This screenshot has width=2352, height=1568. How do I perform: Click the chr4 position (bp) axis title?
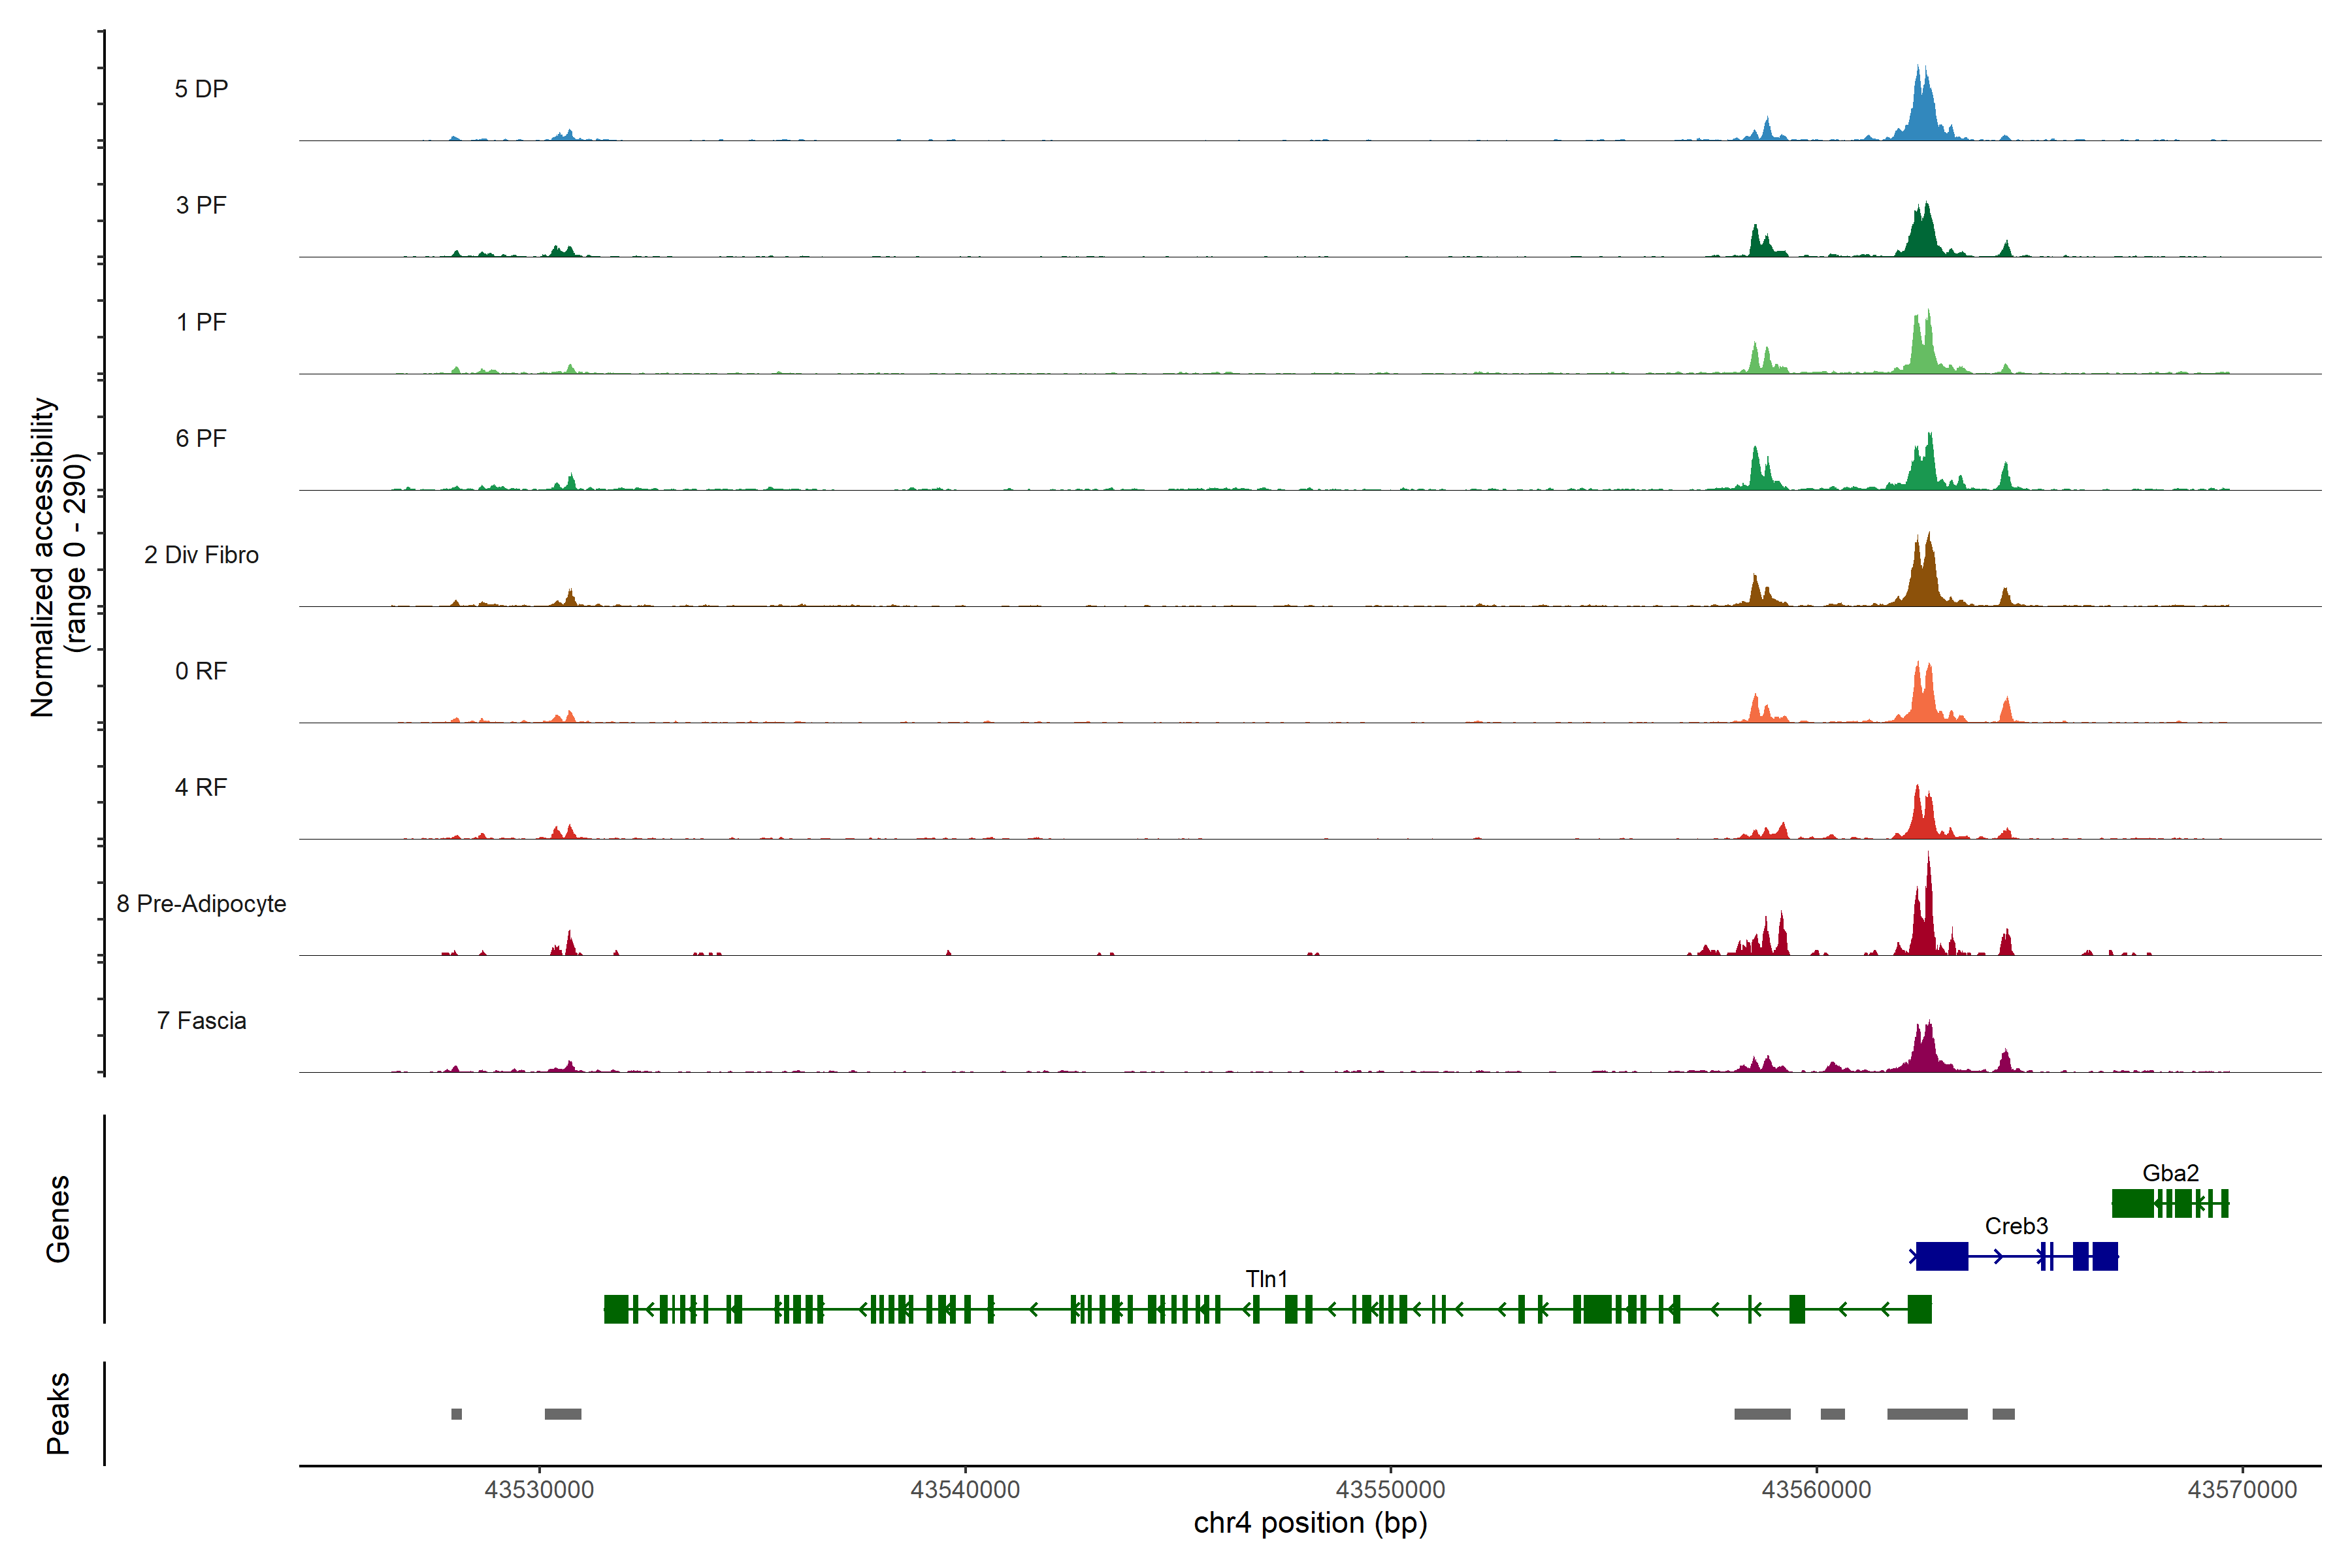click(1310, 1523)
